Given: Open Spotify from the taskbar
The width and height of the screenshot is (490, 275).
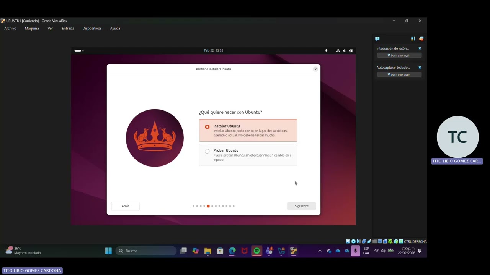Looking at the screenshot, I should click(x=257, y=251).
